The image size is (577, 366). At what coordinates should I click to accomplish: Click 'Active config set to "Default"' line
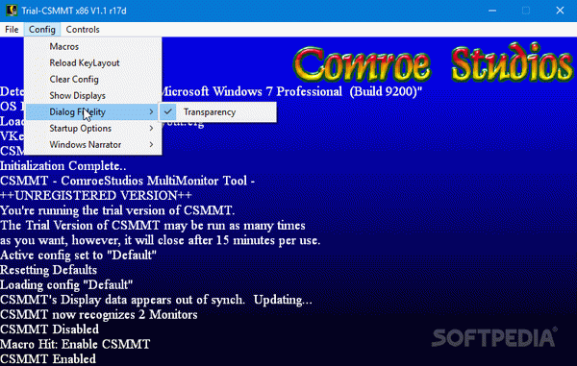79,255
